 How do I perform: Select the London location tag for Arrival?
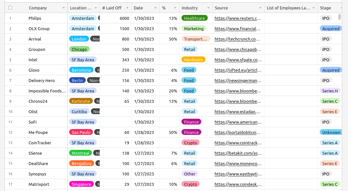click(x=79, y=39)
